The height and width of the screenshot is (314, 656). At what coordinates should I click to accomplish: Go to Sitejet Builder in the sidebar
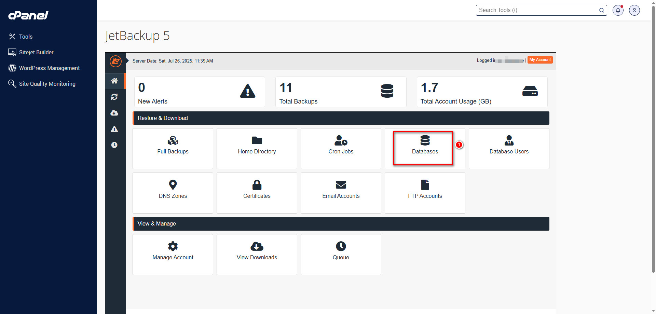(x=36, y=52)
